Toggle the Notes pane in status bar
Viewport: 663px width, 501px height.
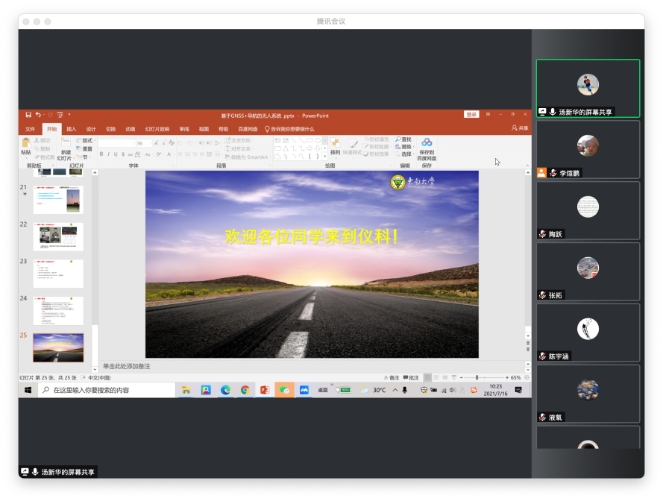(392, 378)
